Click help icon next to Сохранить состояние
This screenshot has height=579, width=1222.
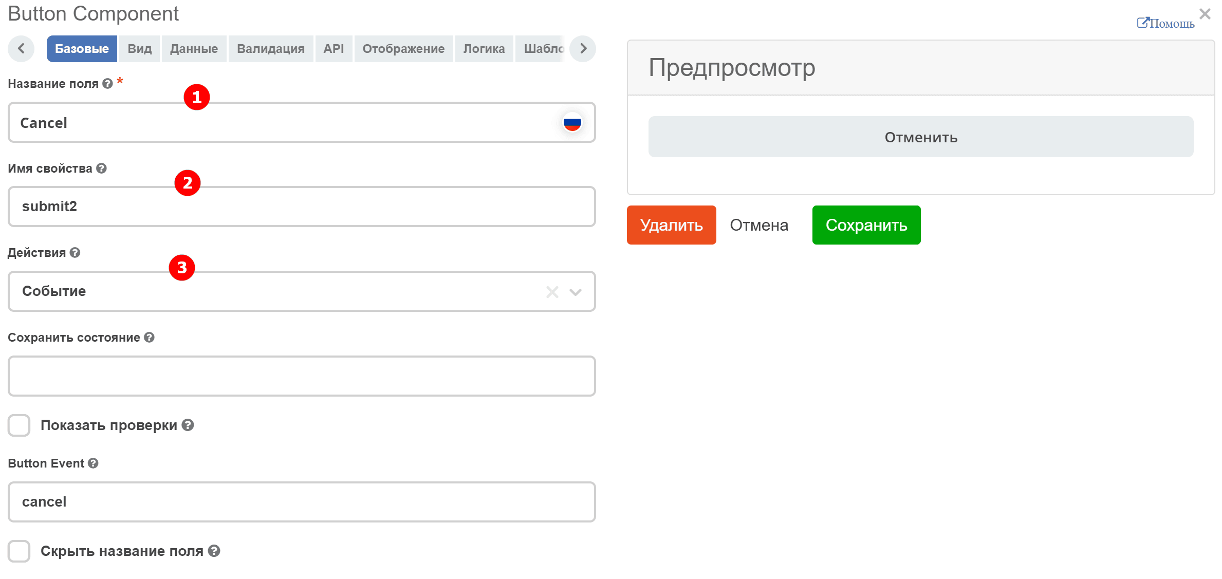click(x=149, y=338)
